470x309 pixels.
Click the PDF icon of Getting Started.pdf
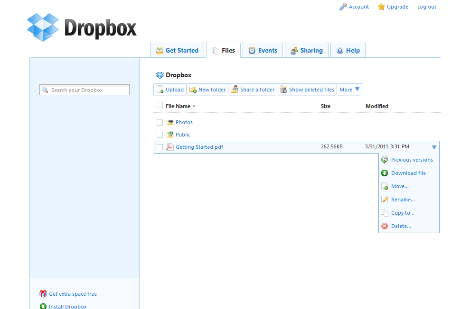[x=170, y=146]
